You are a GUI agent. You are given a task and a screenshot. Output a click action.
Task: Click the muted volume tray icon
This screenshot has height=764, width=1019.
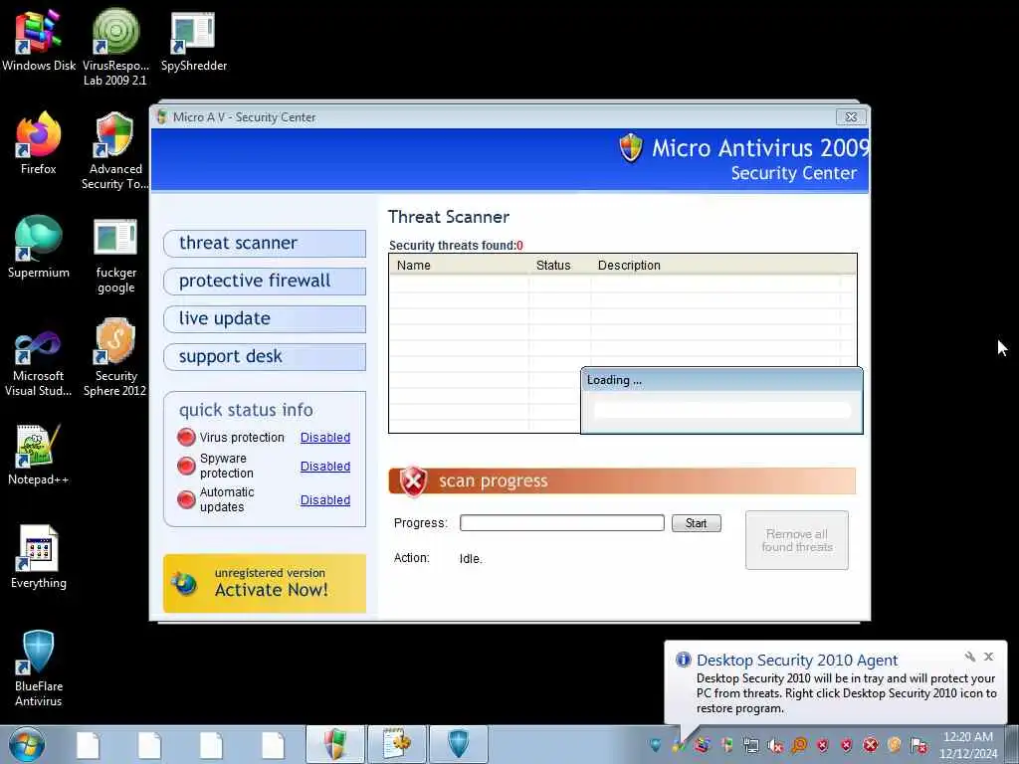775,745
